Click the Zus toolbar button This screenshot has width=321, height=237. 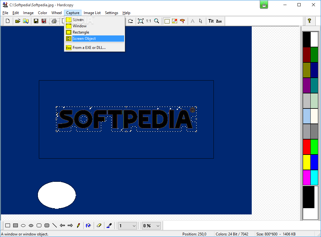(219, 21)
